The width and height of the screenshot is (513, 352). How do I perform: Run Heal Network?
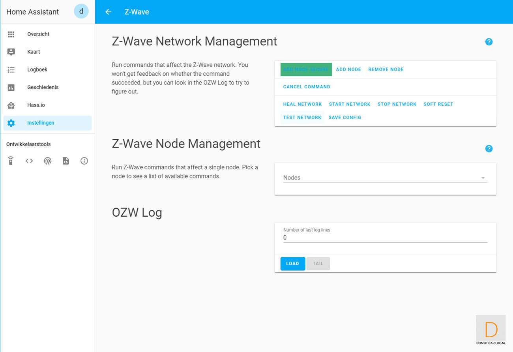[x=302, y=104]
